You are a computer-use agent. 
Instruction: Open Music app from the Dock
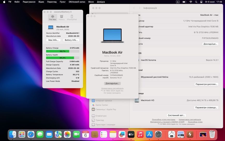(140, 135)
